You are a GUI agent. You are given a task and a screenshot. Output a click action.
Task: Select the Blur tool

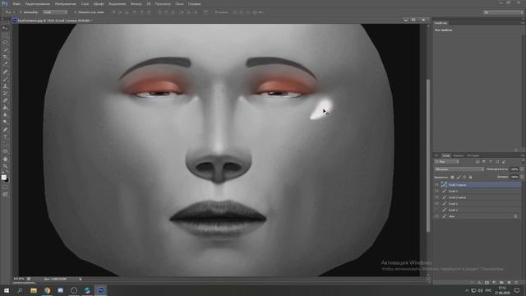pyautogui.click(x=5, y=115)
